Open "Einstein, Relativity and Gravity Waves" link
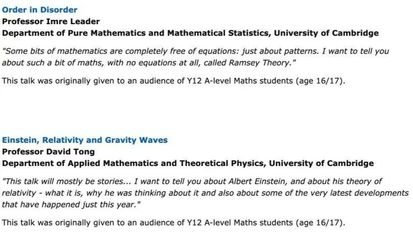 tap(85, 140)
